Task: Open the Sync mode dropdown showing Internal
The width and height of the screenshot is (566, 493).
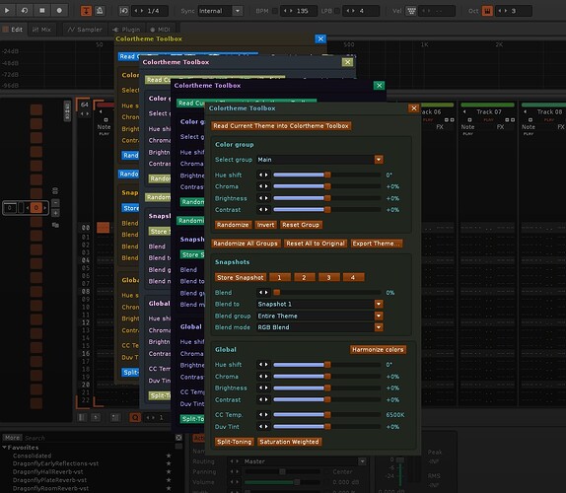Action: pos(220,11)
